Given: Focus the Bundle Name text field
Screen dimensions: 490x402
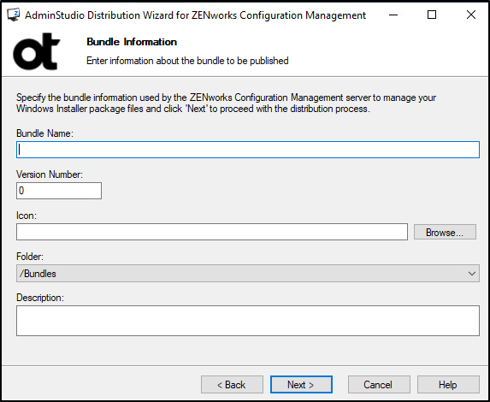Looking at the screenshot, I should coord(248,150).
